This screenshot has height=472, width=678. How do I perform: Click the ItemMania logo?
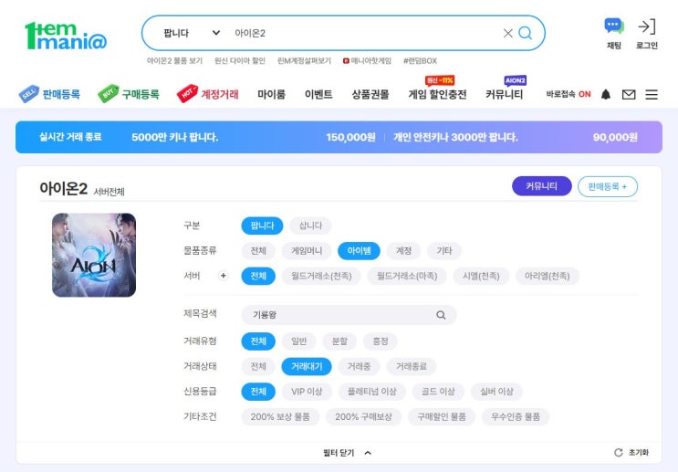(66, 36)
